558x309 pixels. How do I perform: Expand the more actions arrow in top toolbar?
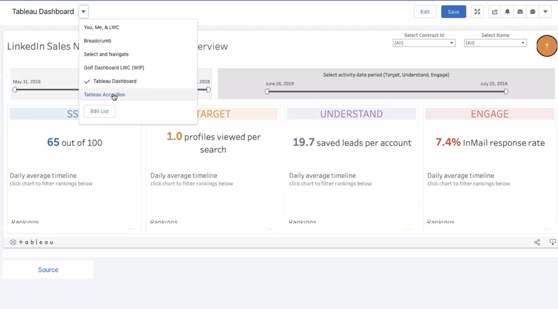[x=545, y=12]
